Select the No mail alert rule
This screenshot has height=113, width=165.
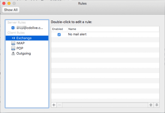point(105,34)
